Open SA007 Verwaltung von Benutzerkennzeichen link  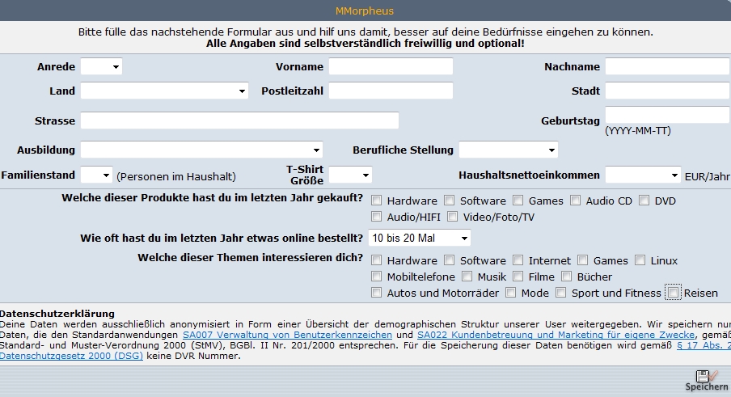pyautogui.click(x=287, y=335)
